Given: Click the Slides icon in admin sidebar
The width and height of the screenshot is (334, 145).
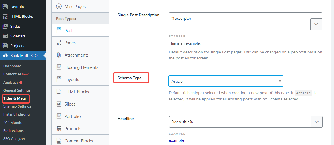Looking at the screenshot, I should click(5, 26).
